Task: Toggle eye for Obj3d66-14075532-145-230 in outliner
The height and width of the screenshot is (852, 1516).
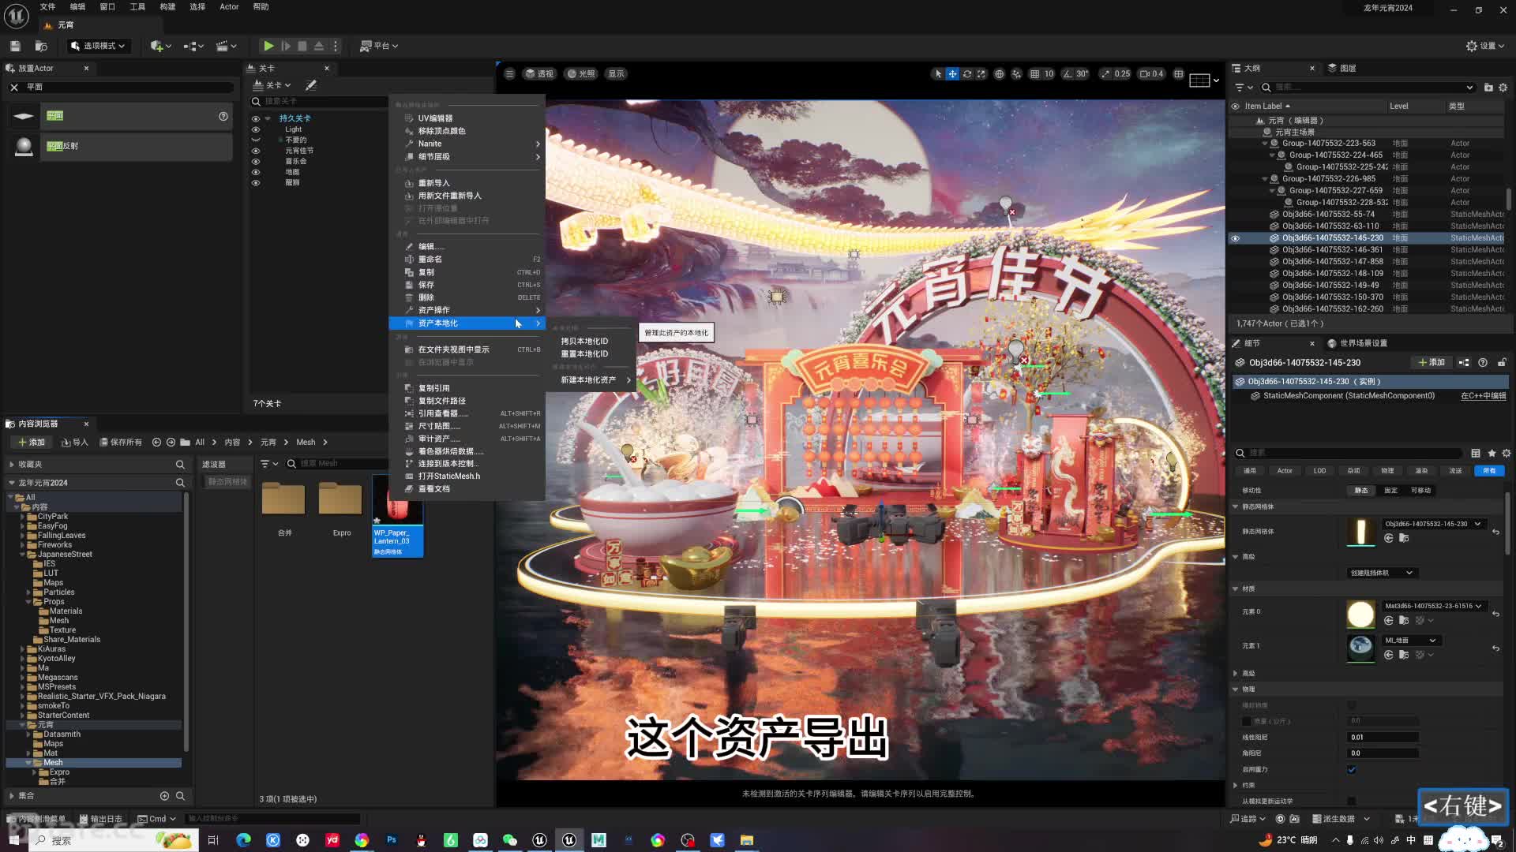Action: click(x=1236, y=238)
